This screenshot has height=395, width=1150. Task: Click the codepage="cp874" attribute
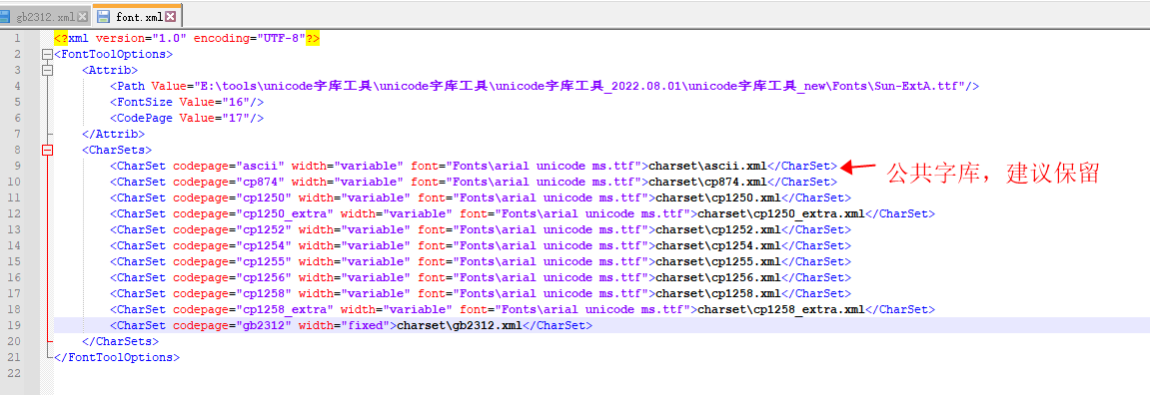229,182
